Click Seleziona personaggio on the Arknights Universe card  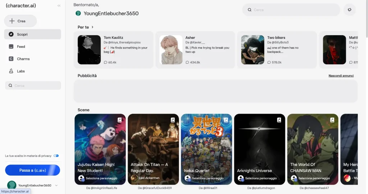pyautogui.click(x=261, y=178)
